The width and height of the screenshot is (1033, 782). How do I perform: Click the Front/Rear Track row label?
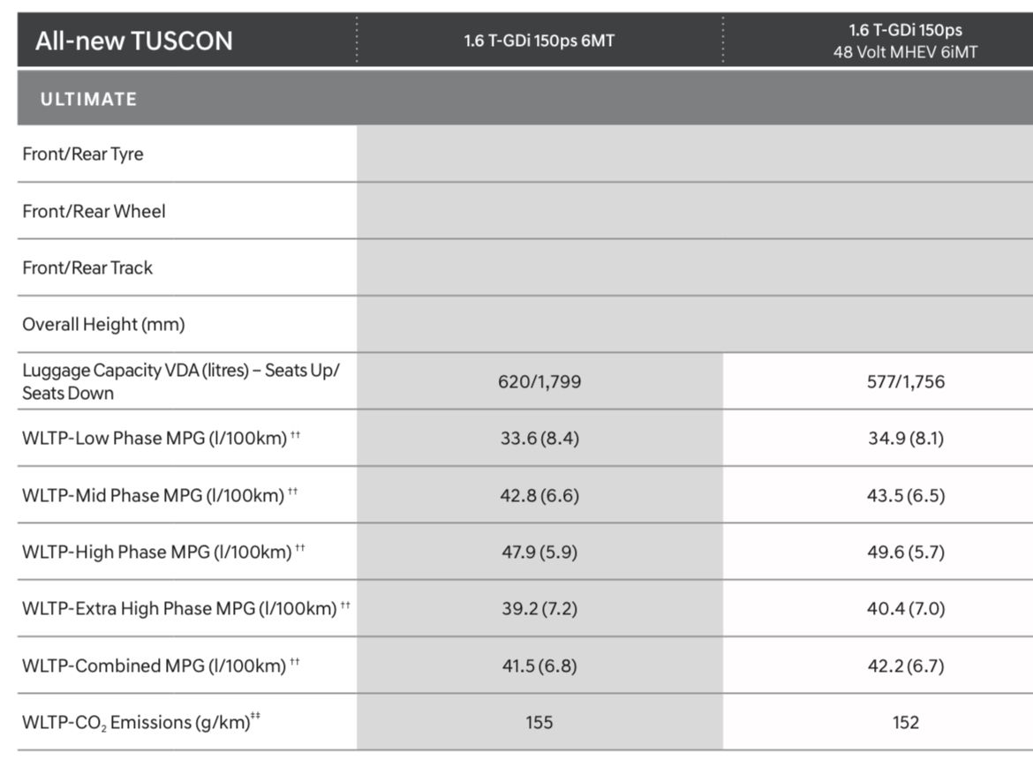pos(87,267)
